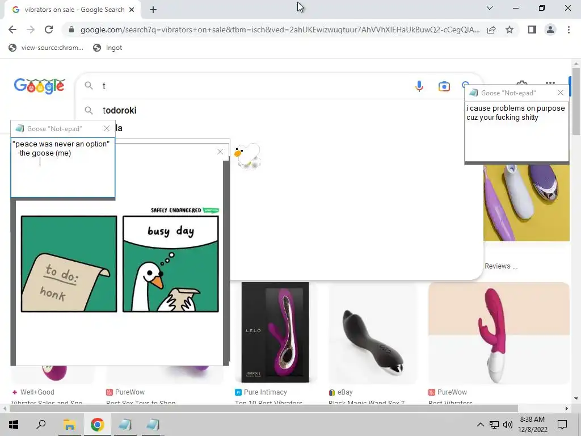Click the address bar lock icon
Viewport: 581px width, 436px height.
[71, 30]
